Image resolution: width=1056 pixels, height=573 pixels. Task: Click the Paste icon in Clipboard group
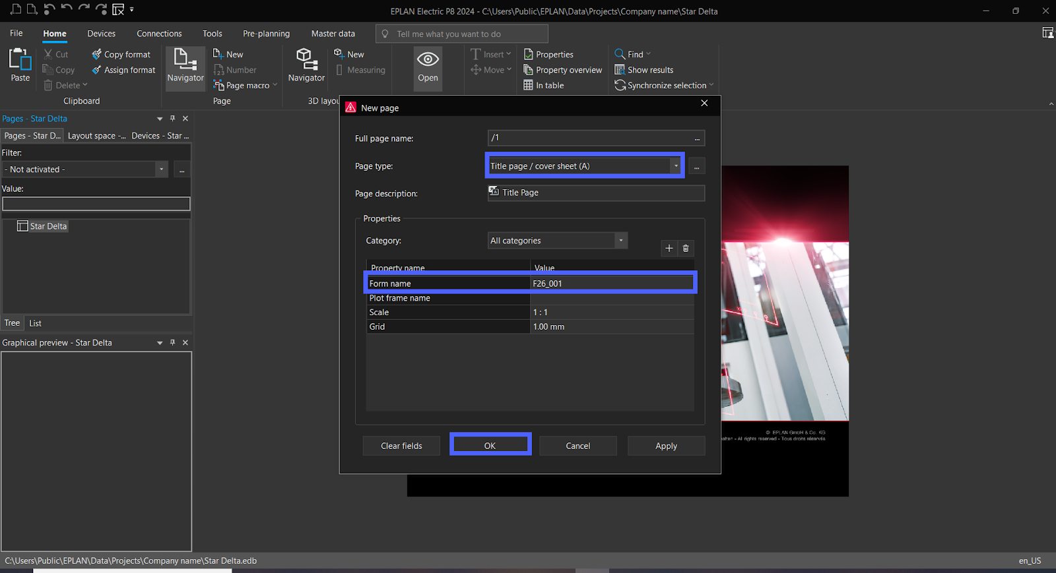pyautogui.click(x=20, y=60)
